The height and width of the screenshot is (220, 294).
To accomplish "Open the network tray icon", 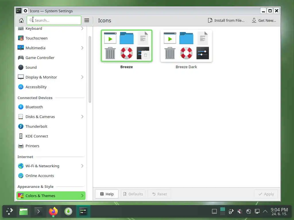I will (257, 211).
